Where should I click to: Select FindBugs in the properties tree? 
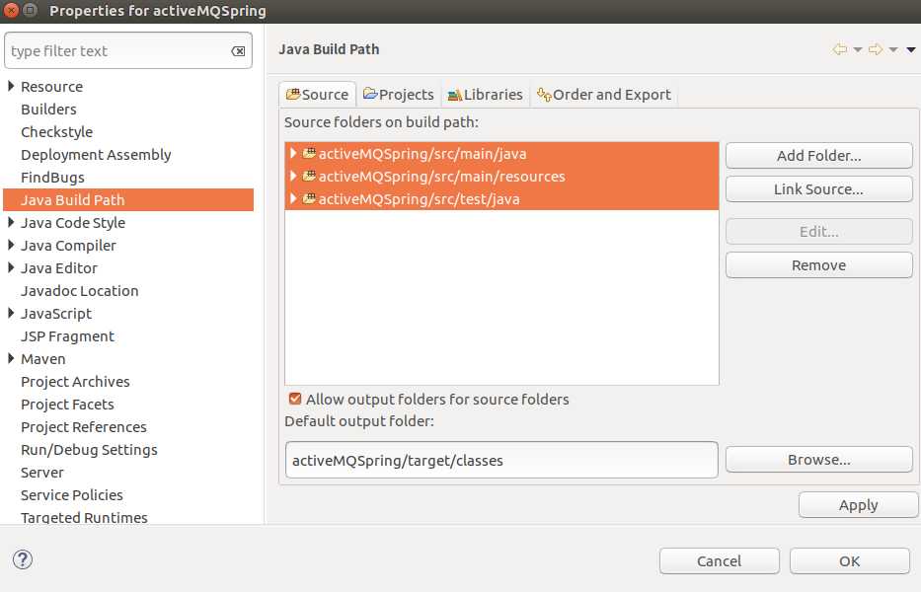[52, 178]
